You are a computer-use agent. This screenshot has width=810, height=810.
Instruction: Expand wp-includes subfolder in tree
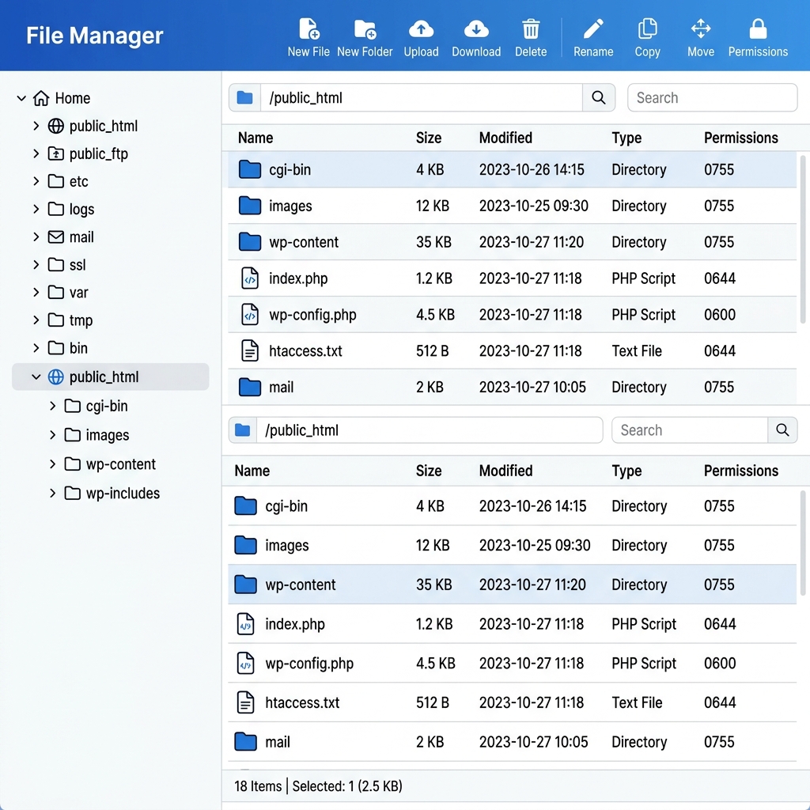pyautogui.click(x=52, y=494)
